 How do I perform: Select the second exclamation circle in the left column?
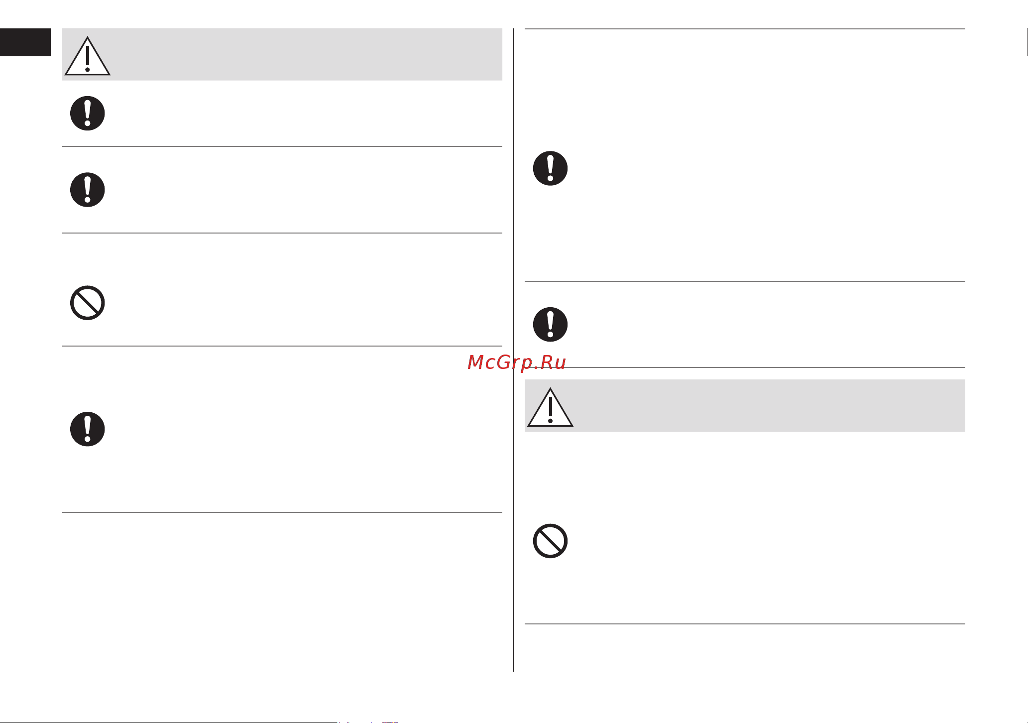coord(87,190)
